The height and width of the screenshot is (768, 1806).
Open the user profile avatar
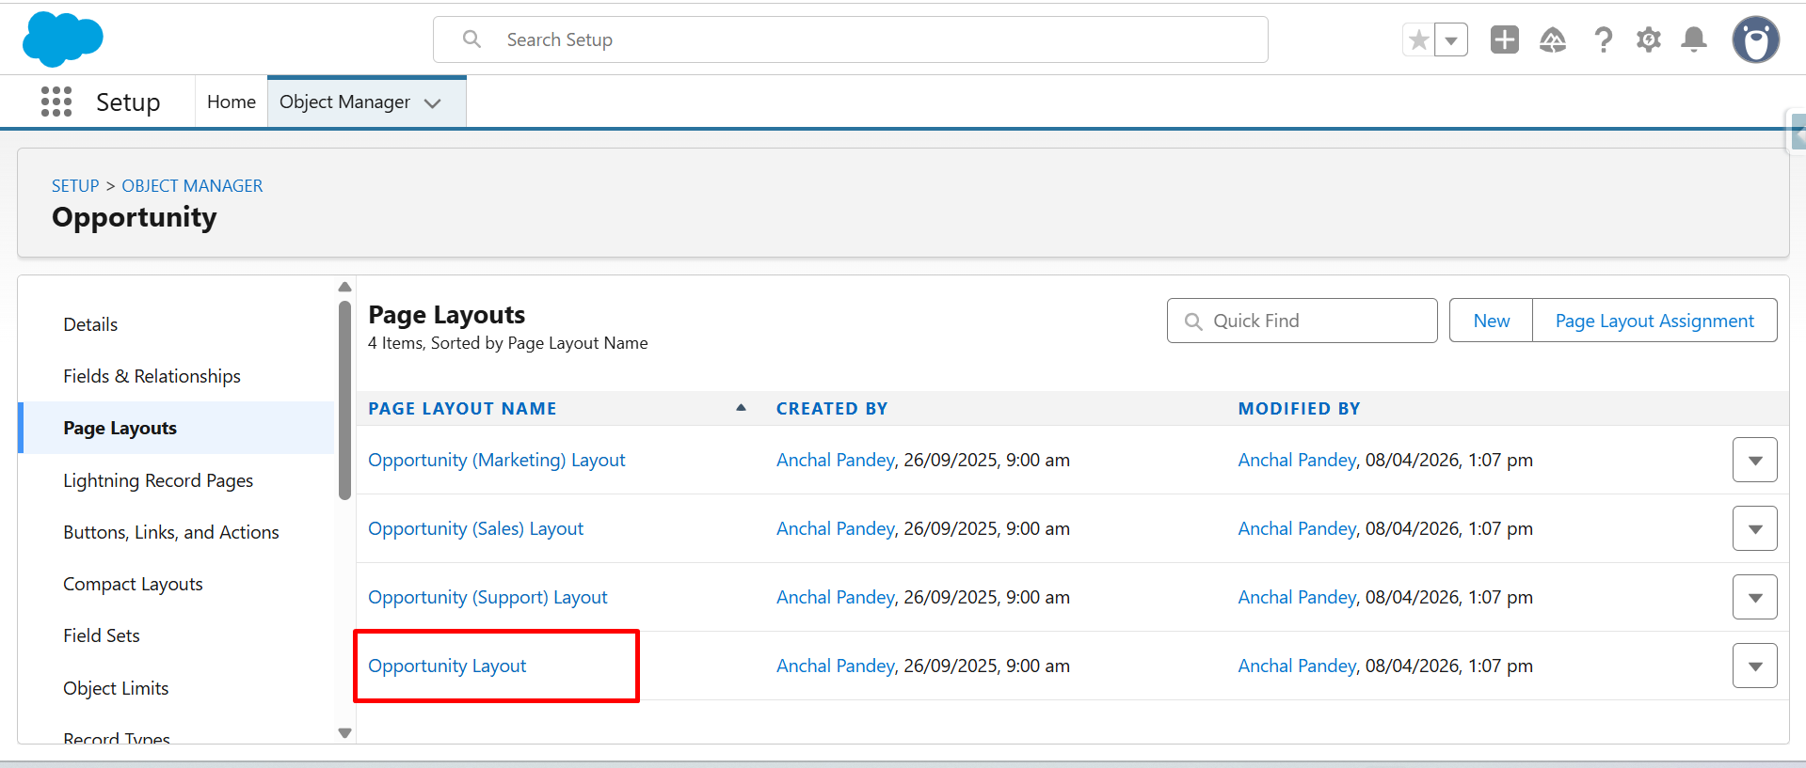1756,39
